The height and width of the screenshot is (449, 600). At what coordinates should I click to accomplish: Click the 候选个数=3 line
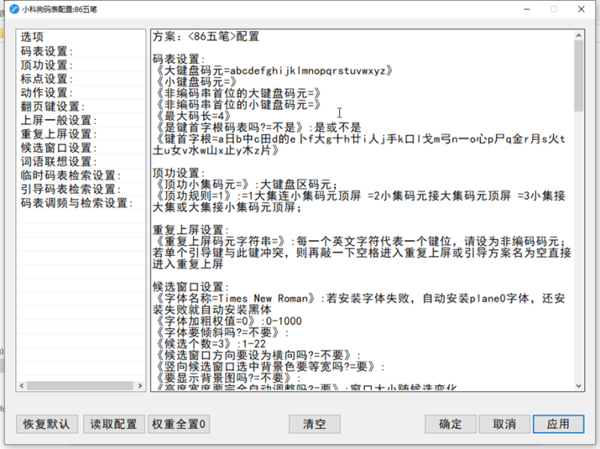pyautogui.click(x=210, y=343)
